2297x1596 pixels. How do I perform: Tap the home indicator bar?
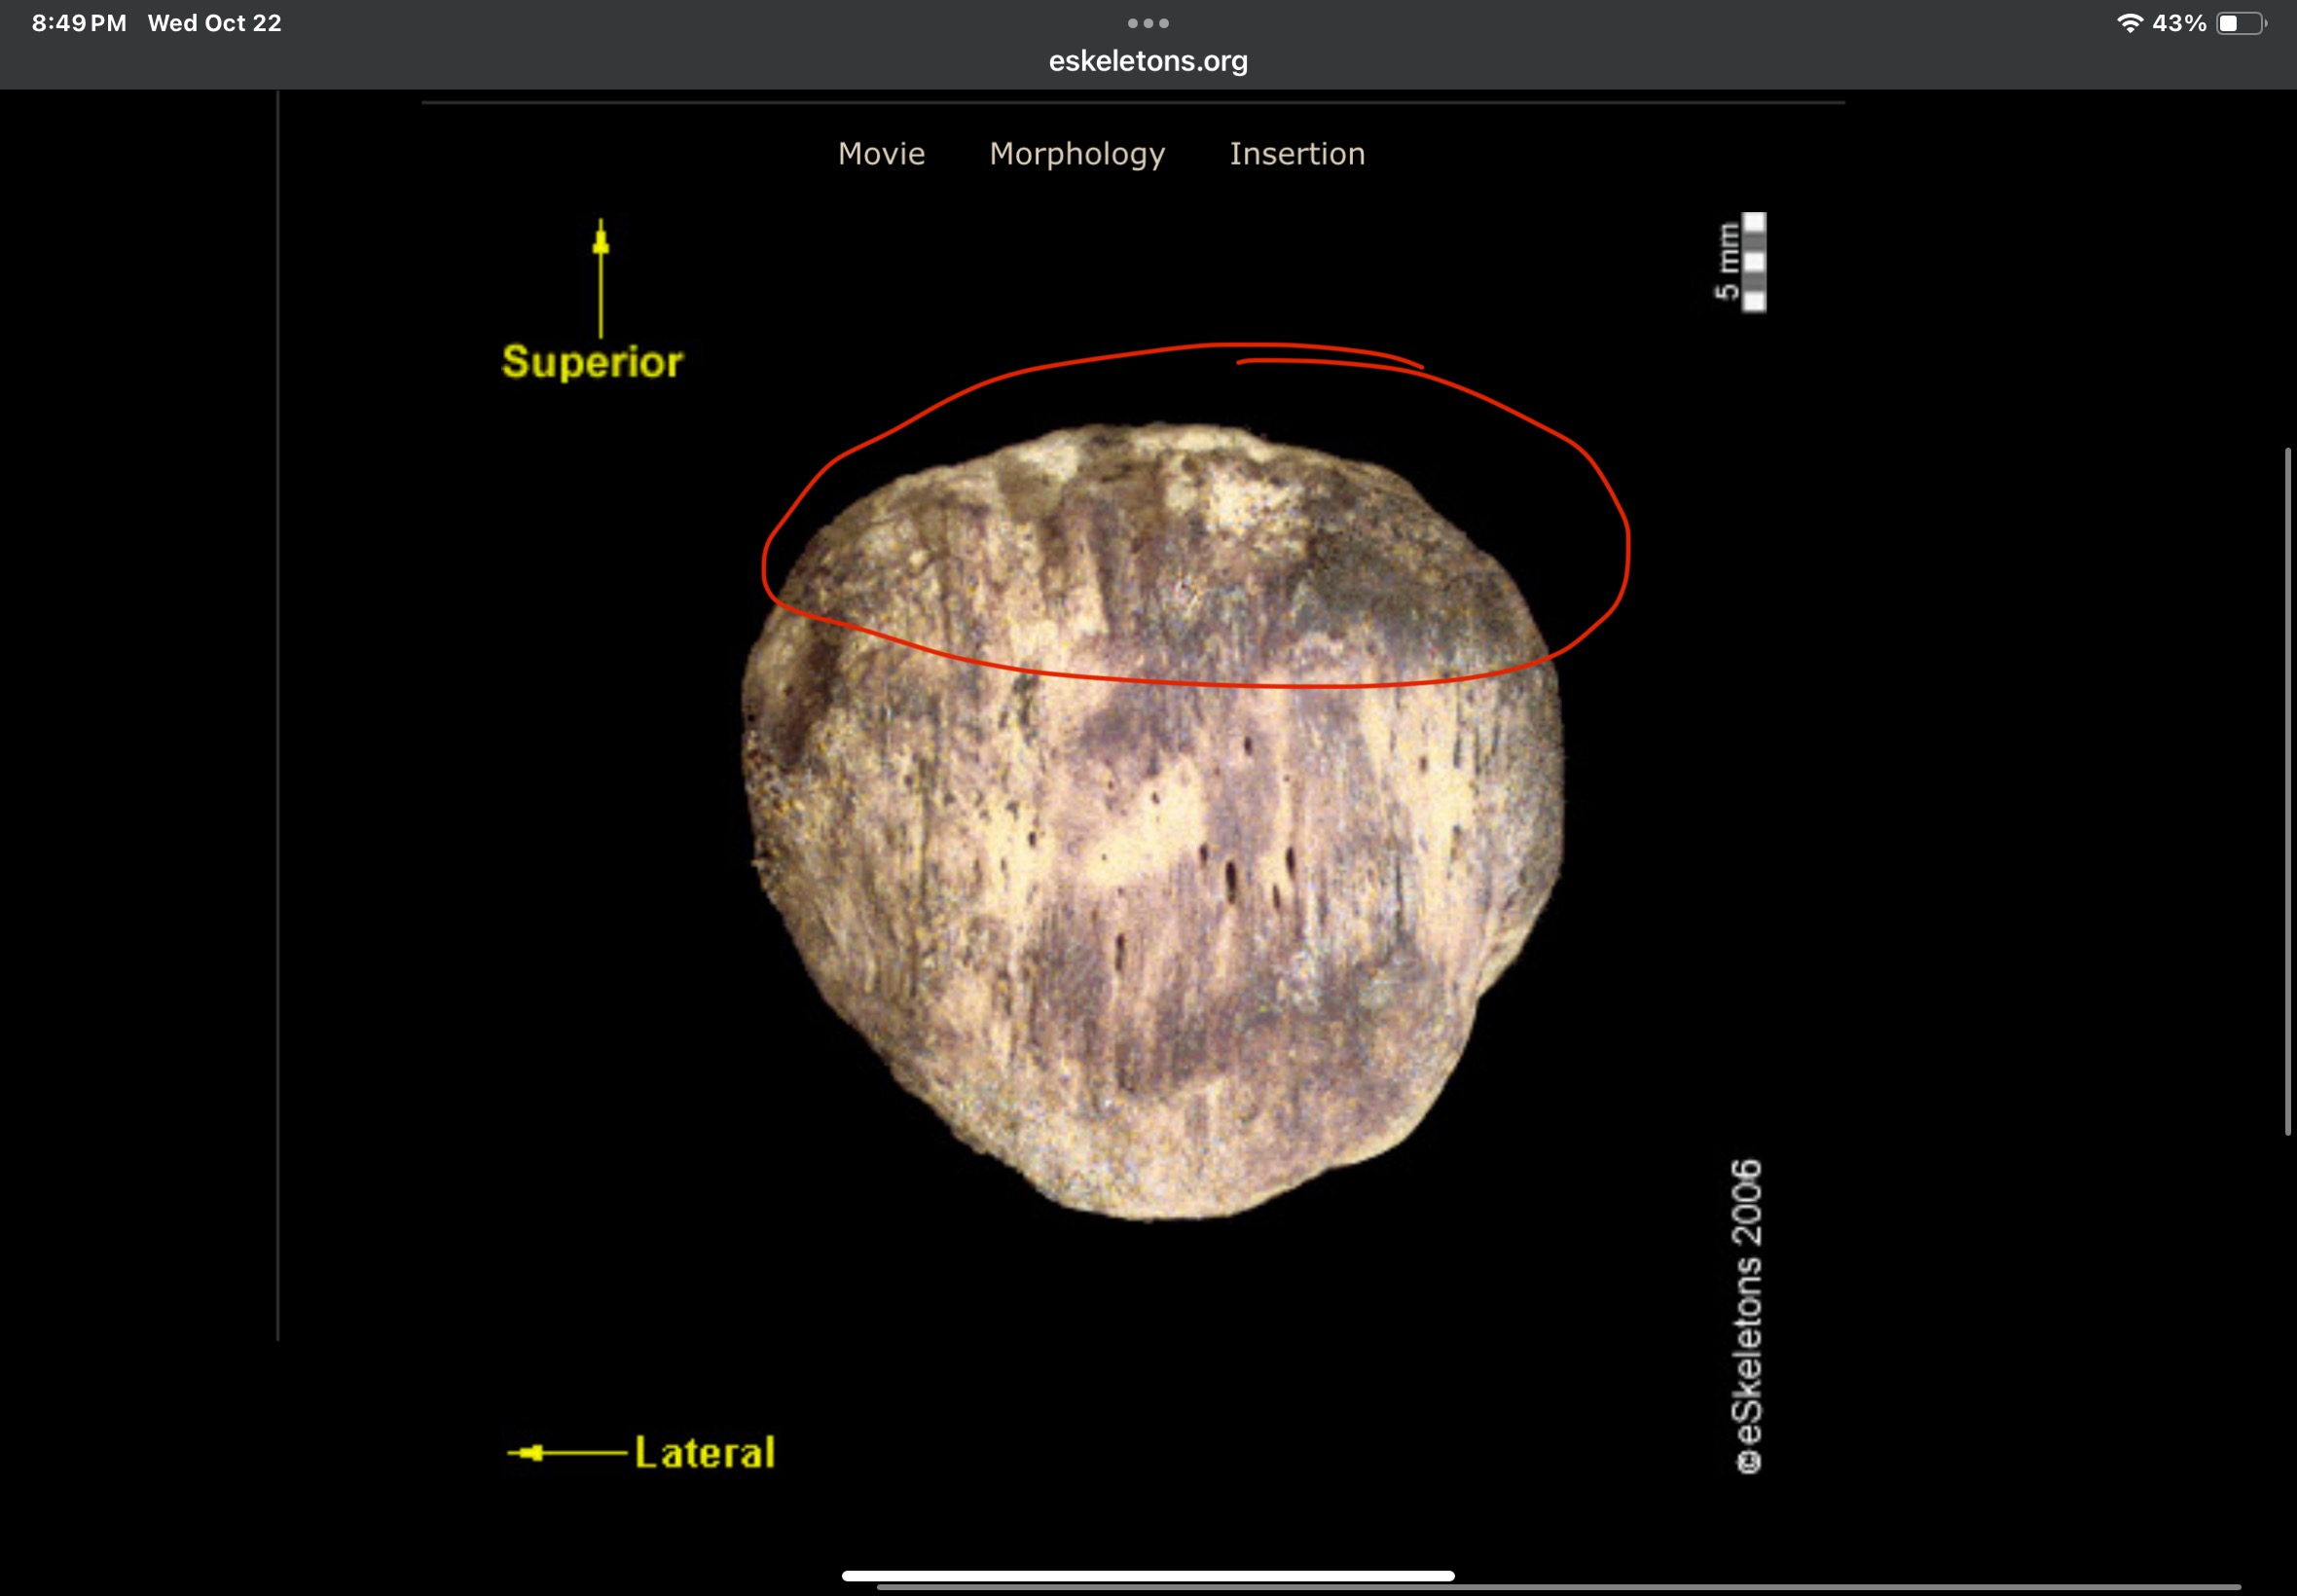click(x=1148, y=1575)
